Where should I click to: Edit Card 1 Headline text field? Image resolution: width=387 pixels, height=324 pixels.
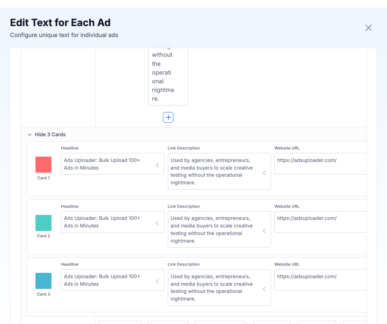pos(108,164)
